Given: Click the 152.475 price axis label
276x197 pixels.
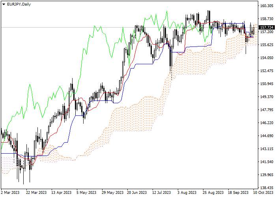Looking at the screenshot, I should click(267, 71).
